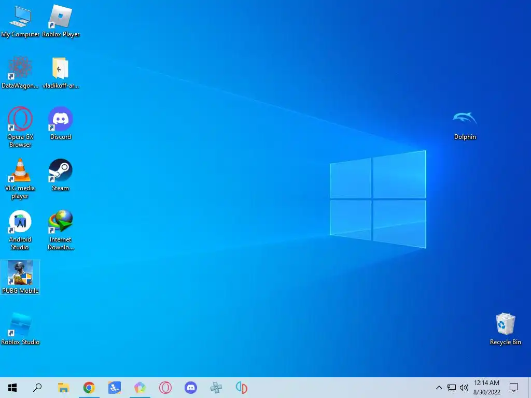
Task: Select the VLC media player desktop shortcut
Action: pyautogui.click(x=20, y=179)
